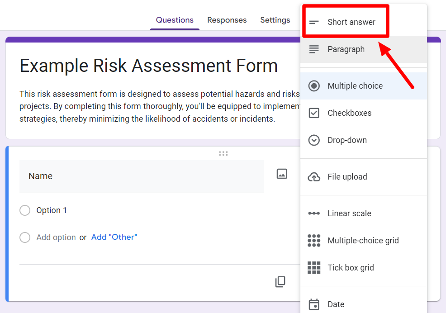Screen dimensions: 446x313
Task: Edit the Option 1 label text
Action: [x=52, y=210]
